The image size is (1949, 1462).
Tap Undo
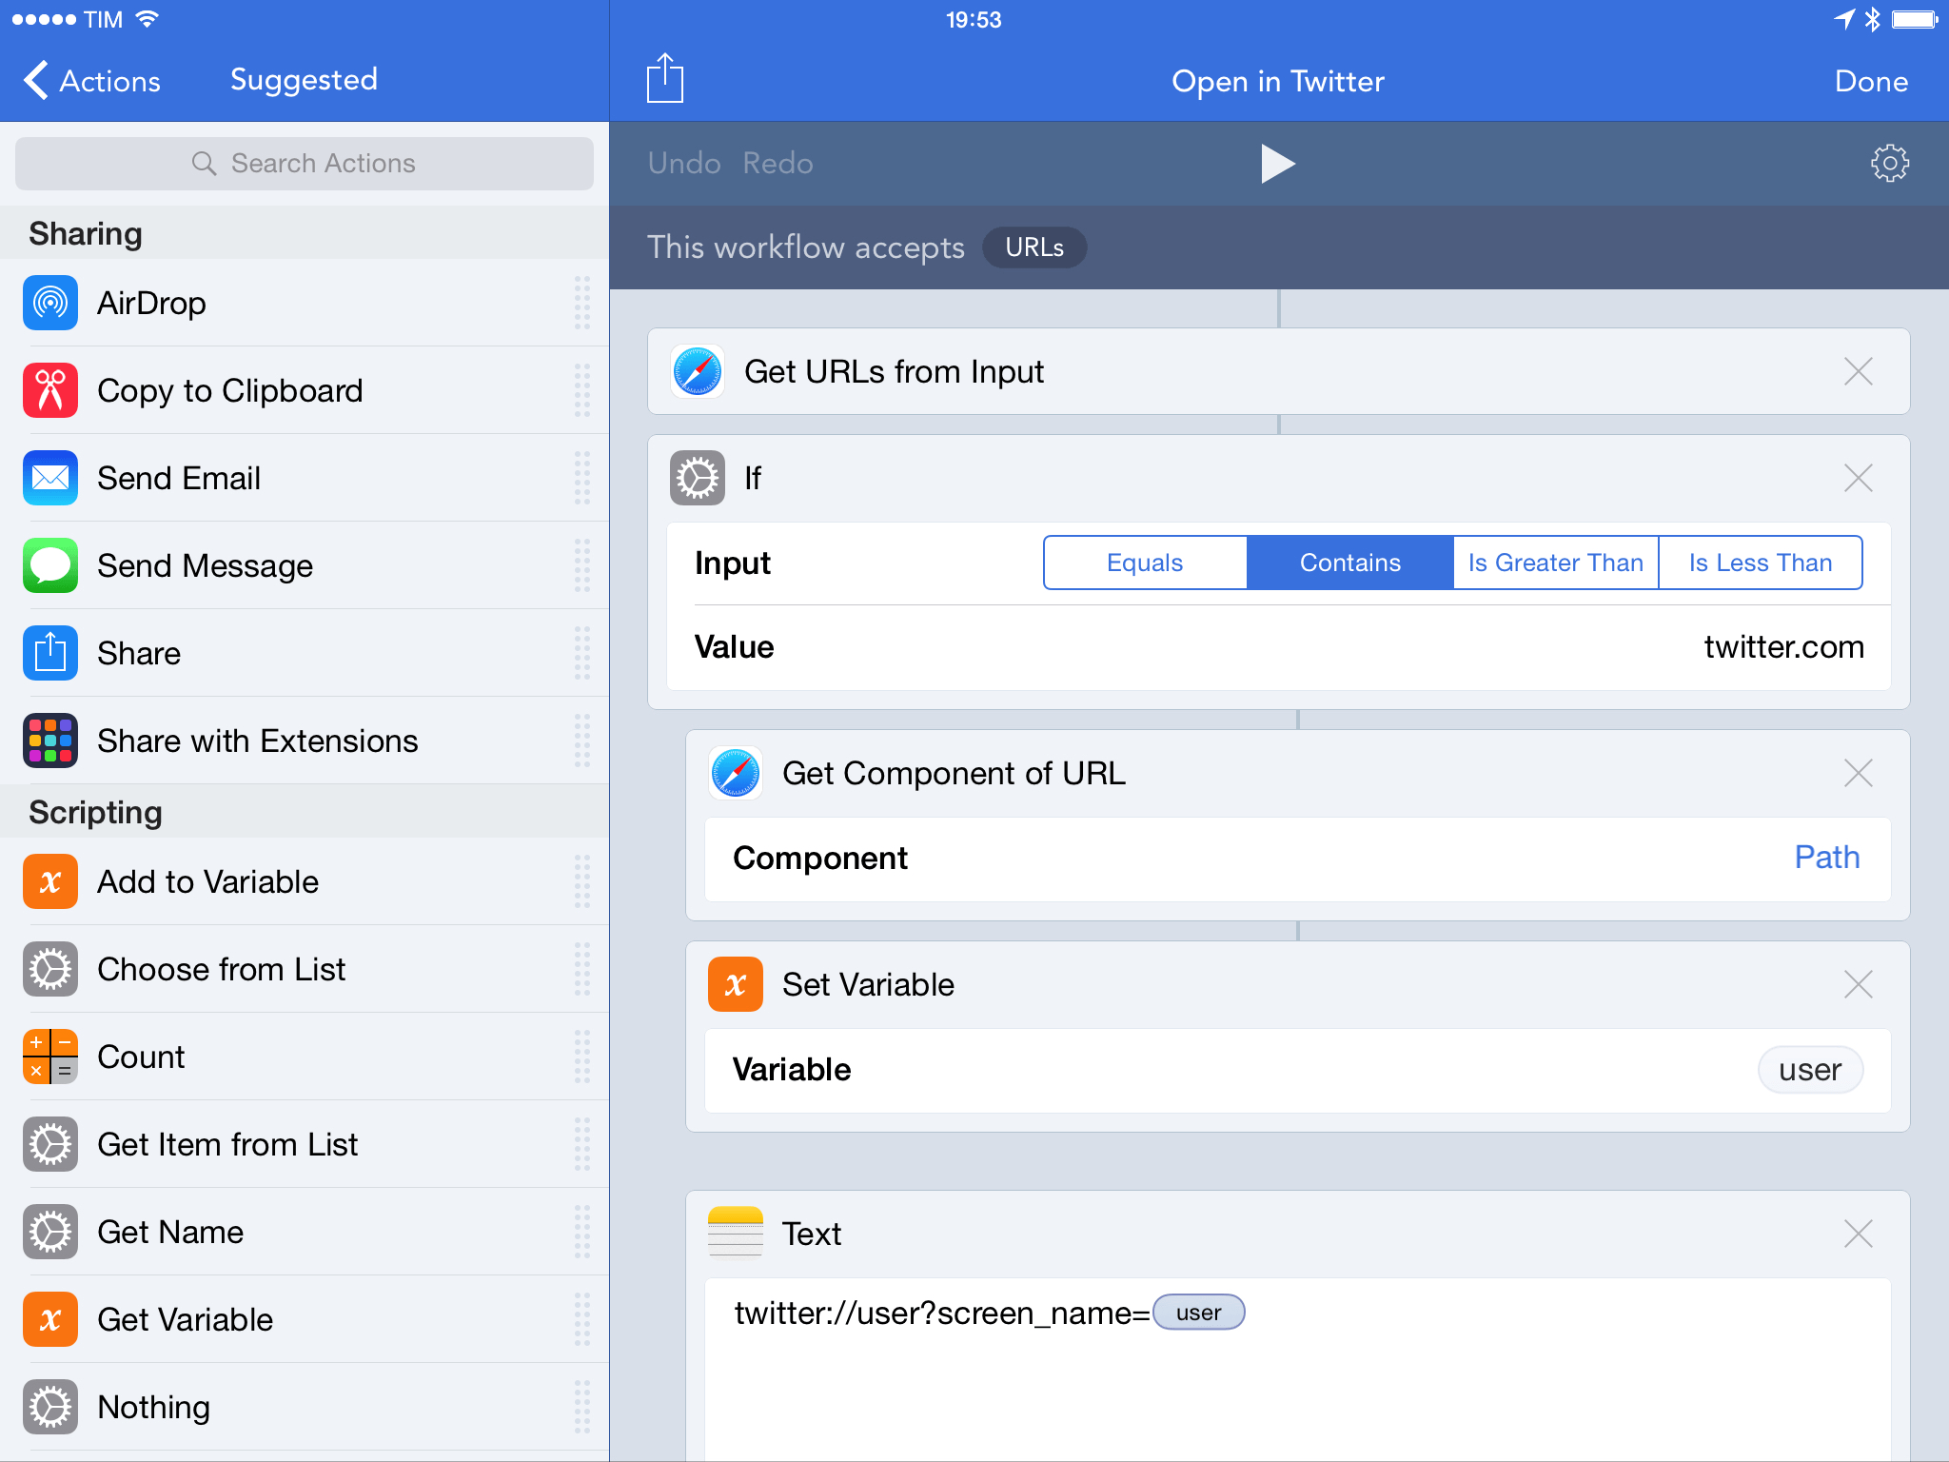[x=684, y=163]
